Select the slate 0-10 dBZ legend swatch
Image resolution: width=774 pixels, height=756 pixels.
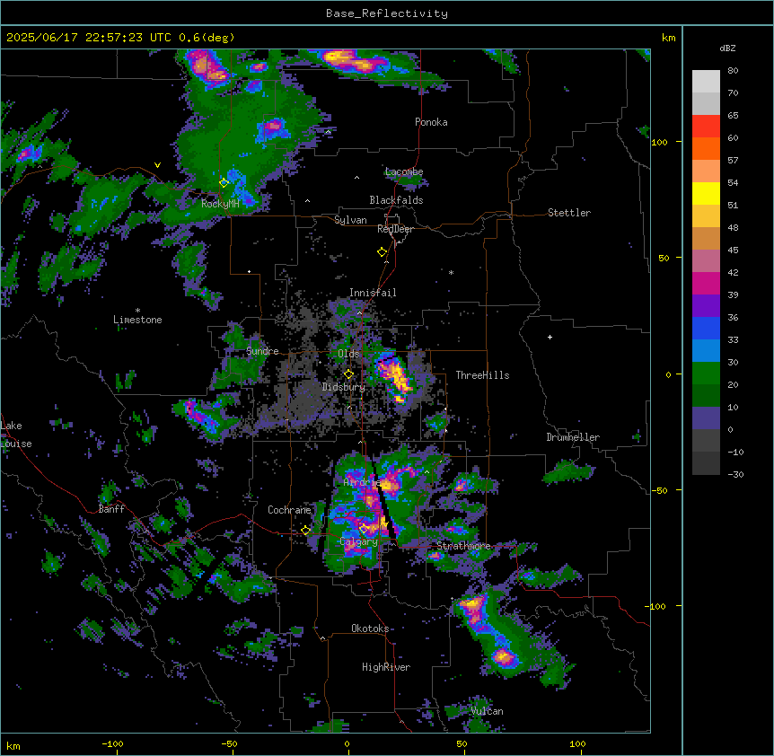[706, 418]
